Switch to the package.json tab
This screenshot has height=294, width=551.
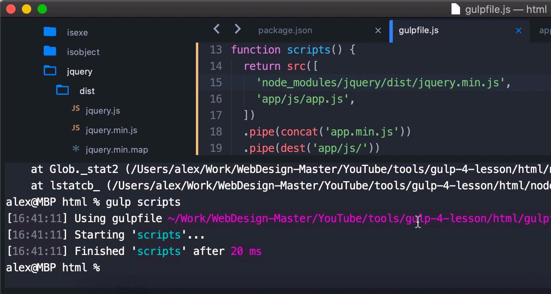point(285,30)
